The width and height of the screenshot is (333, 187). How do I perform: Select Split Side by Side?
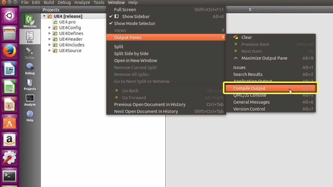pos(166,54)
